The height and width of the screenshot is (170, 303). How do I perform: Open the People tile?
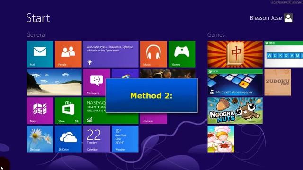pyautogui.click(x=68, y=54)
